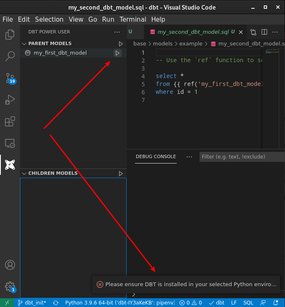Click the Synchronize Changes icon
This screenshot has width=285, height=307.
56,303
